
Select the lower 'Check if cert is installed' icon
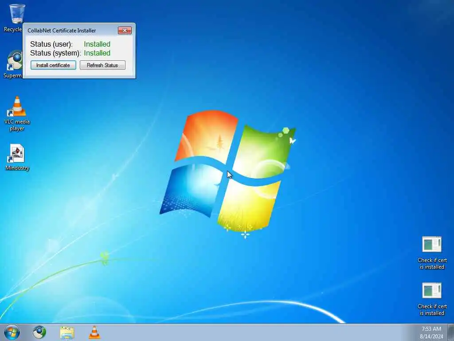432,299
